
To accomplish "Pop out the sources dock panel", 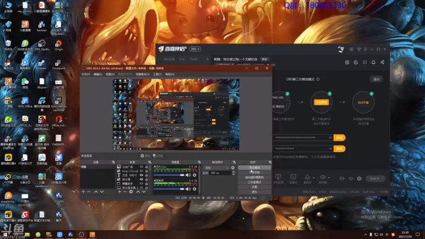I will pos(149,162).
